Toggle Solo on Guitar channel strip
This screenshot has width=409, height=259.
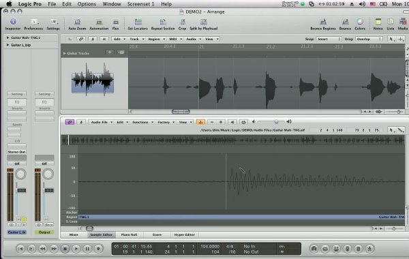[x=24, y=219]
